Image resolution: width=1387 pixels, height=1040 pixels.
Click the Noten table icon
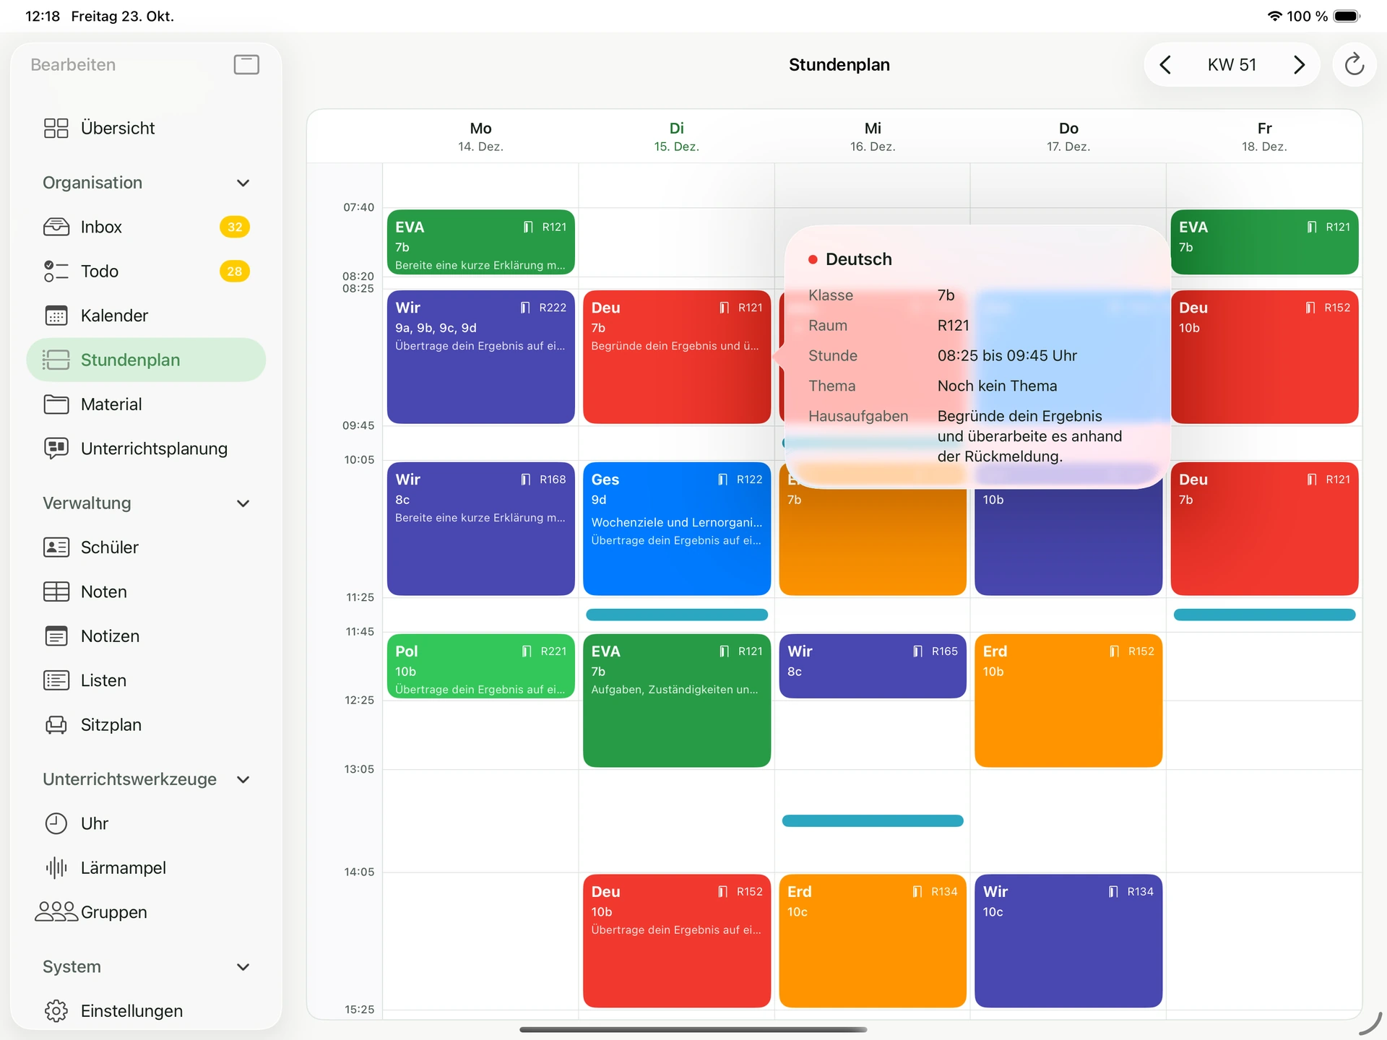click(56, 591)
